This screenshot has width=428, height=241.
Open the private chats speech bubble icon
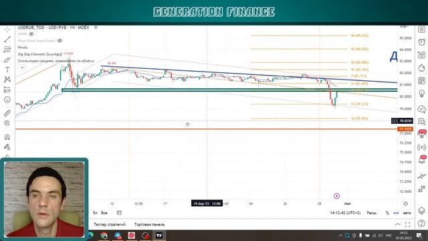point(421,122)
